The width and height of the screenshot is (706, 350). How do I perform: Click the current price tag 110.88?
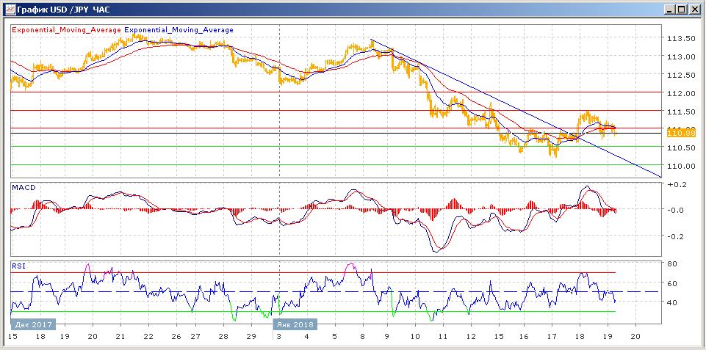(680, 132)
